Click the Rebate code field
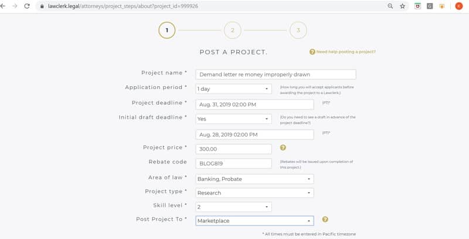 tap(233, 163)
